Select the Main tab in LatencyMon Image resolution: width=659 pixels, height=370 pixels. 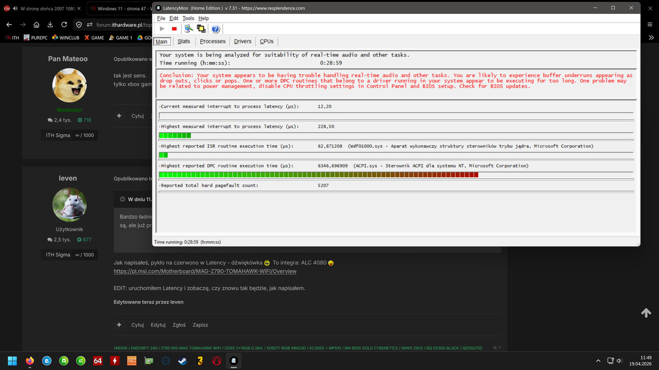(x=162, y=42)
